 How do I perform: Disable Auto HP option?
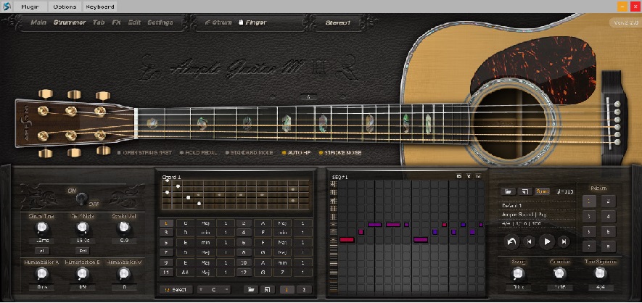296,152
